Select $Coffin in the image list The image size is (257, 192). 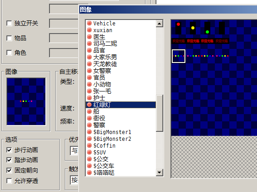pos(121,145)
